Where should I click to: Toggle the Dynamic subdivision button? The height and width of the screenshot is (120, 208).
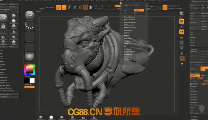click(195, 75)
